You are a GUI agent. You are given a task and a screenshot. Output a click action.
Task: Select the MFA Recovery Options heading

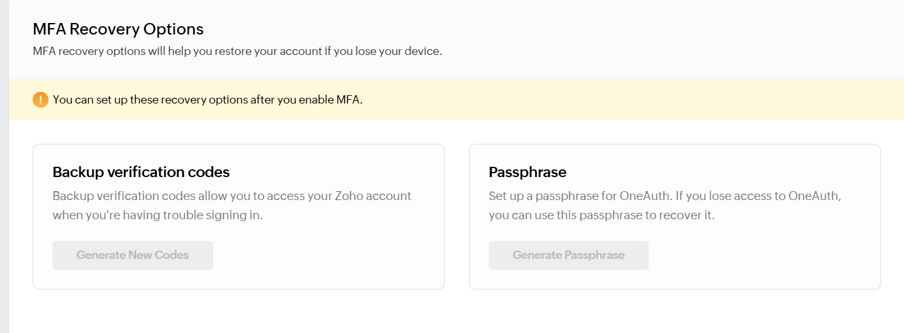tap(118, 29)
